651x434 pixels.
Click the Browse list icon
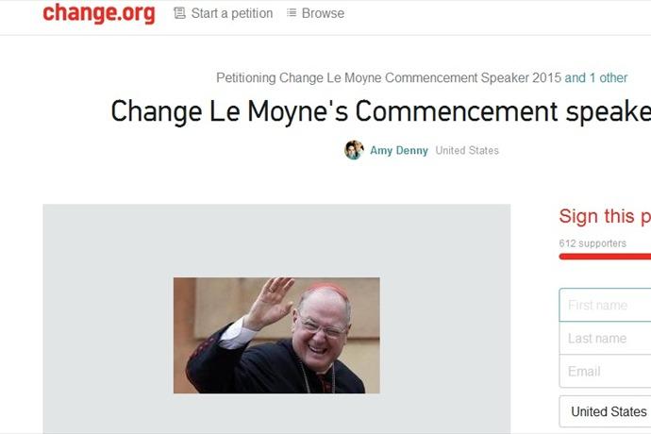[x=292, y=13]
